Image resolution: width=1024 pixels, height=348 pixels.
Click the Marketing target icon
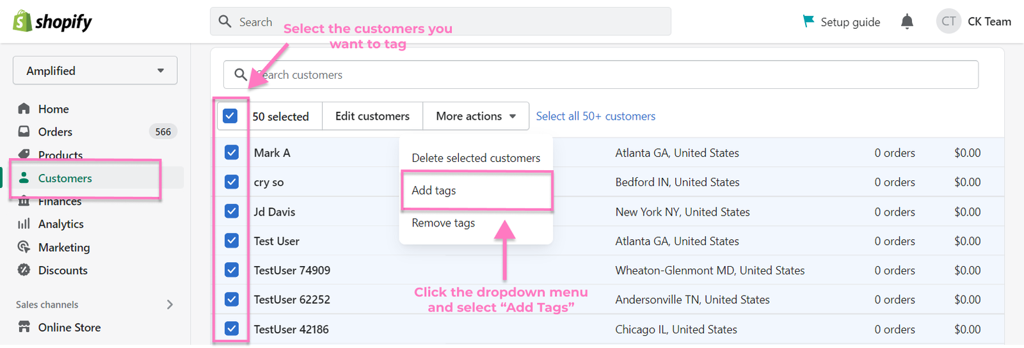coord(24,247)
